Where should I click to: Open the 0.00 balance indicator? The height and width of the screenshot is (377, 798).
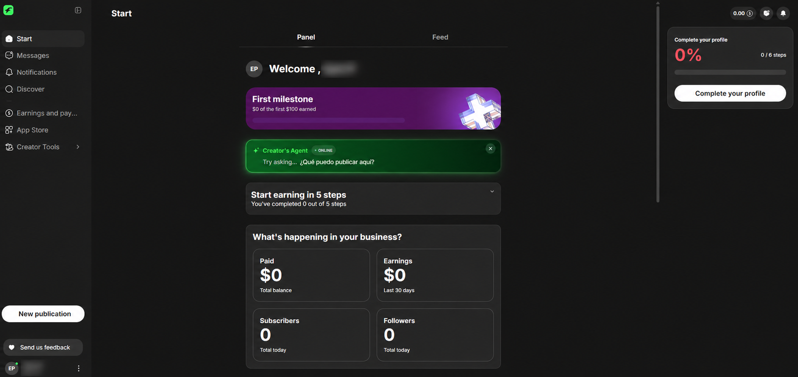743,13
